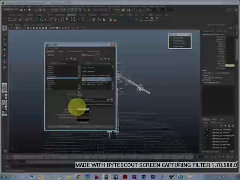The width and height of the screenshot is (240, 180).
Task: Select the highlighted row in Shelf Contents list
Action: pyautogui.click(x=96, y=79)
